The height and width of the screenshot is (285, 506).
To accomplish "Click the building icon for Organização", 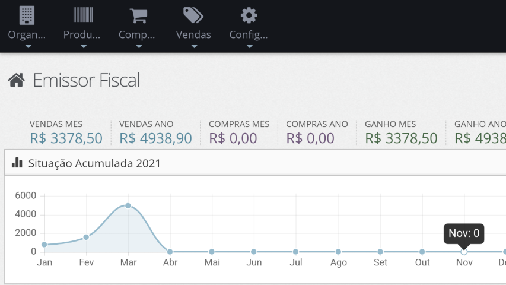I will (27, 15).
